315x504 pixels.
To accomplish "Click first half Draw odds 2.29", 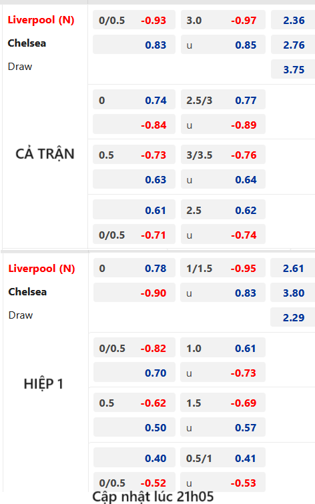I will click(x=293, y=317).
